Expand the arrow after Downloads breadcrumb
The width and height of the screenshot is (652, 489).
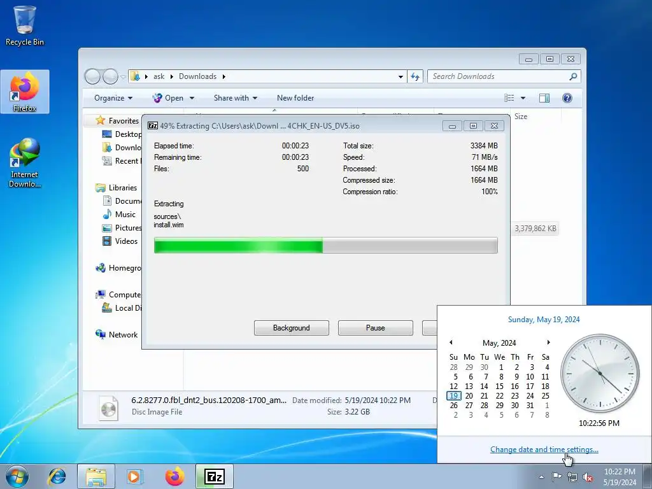pos(224,76)
